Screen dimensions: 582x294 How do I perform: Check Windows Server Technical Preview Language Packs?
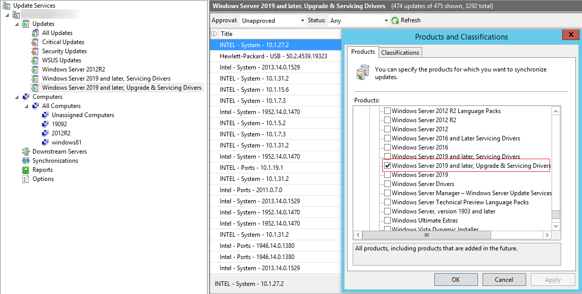[387, 202]
